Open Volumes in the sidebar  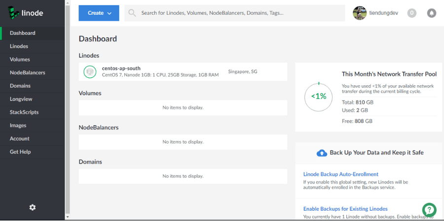point(32,60)
